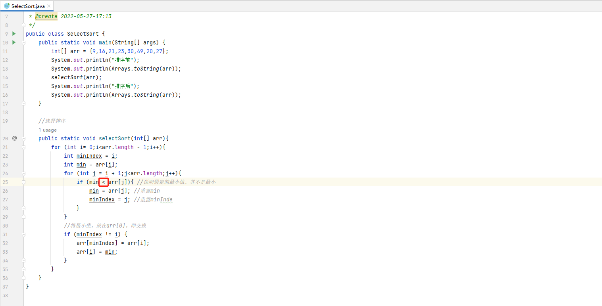Click fold end marker at line 17
Screen dimensions: 602x306
coord(24,103)
